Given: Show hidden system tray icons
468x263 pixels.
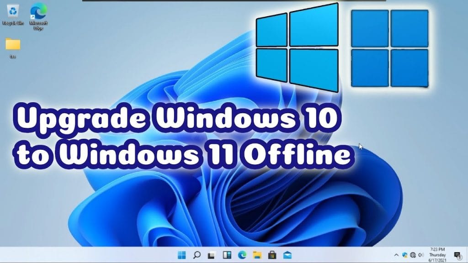Looking at the screenshot, I should coord(396,255).
